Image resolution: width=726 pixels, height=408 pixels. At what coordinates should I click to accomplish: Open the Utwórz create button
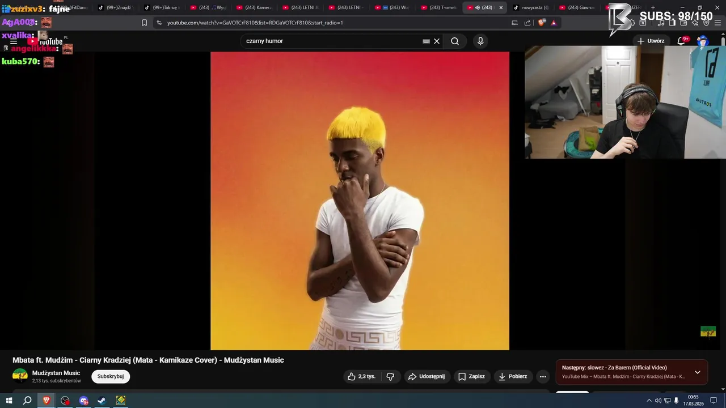(651, 41)
